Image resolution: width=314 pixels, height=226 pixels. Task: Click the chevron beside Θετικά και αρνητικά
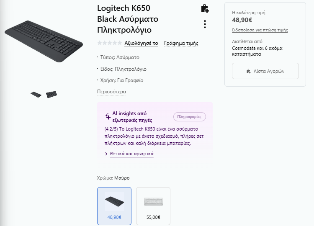click(x=106, y=154)
